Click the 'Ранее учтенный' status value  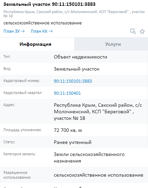pos(72,142)
